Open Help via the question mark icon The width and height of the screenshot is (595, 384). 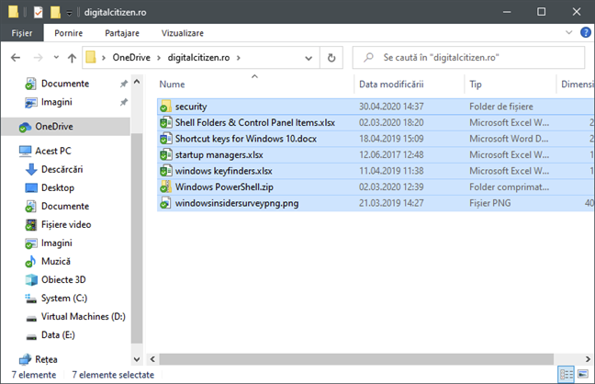click(x=585, y=32)
